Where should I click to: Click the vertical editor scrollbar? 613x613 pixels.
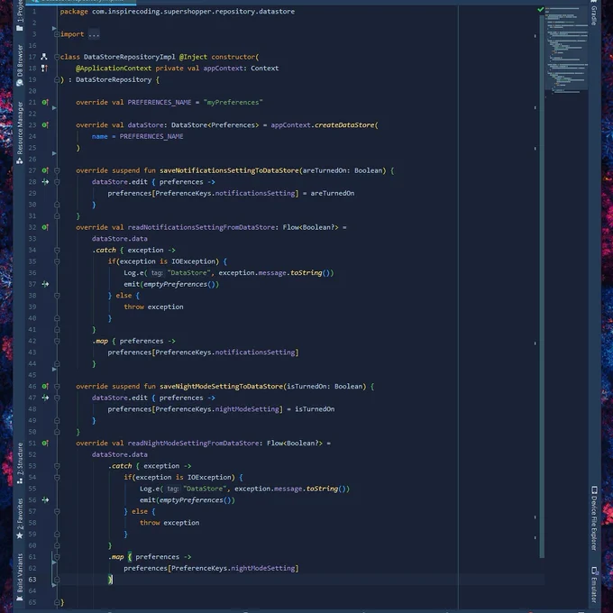click(542, 286)
